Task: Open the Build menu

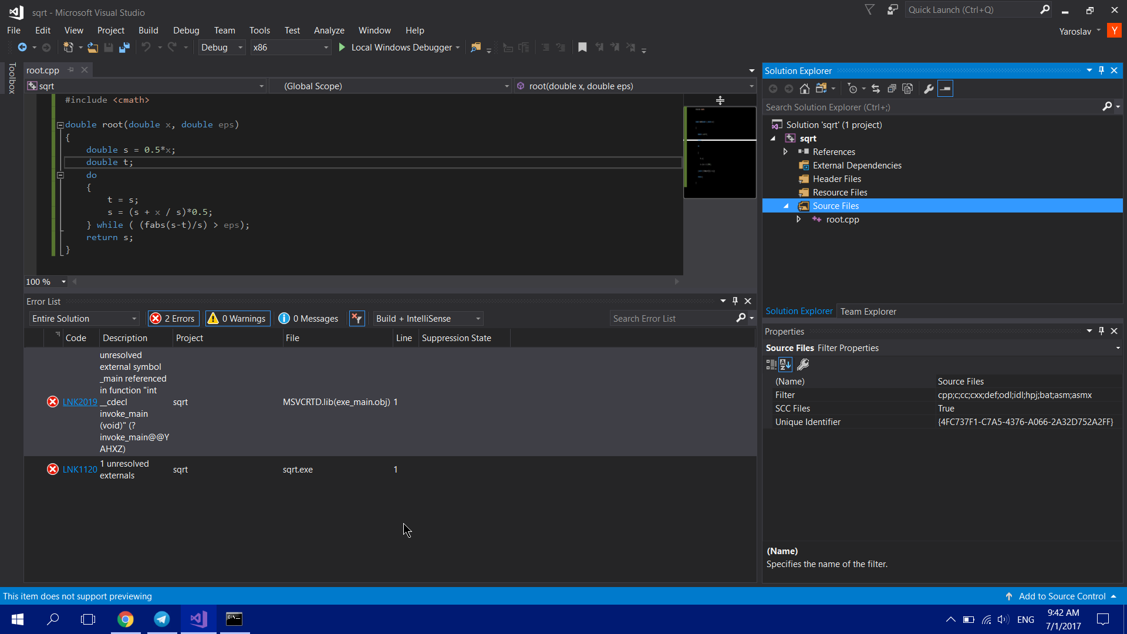Action: click(x=148, y=29)
